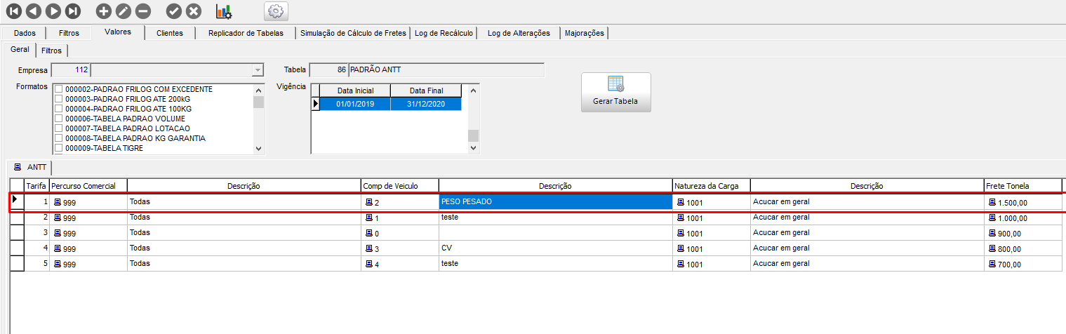Open lookup icon for Natureza in tarifa 5
The height and width of the screenshot is (334, 1066).
point(681,264)
